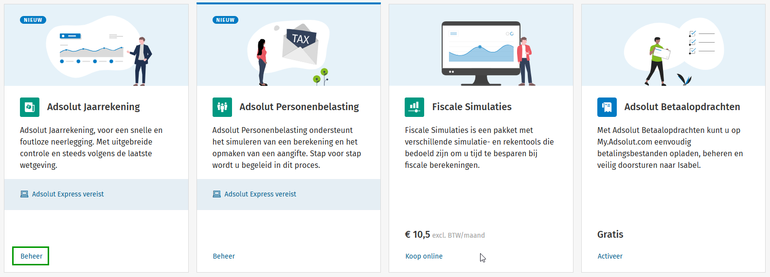Click laptop icon in Personenbelasting card

[217, 194]
